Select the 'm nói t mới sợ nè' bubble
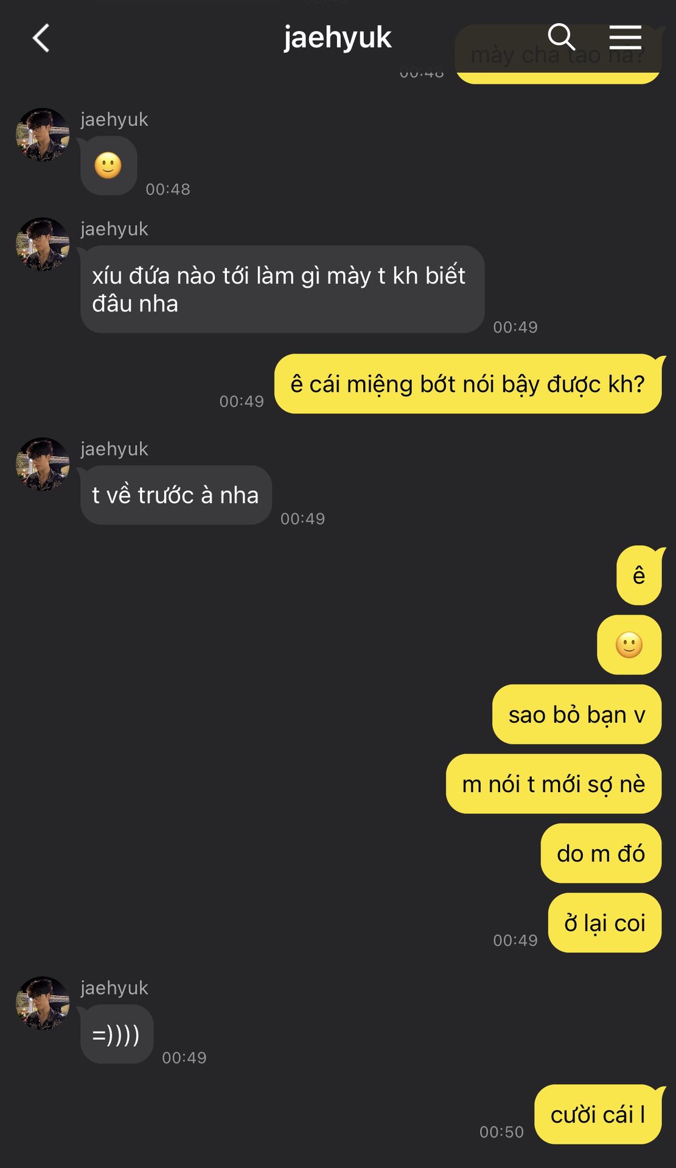 click(x=554, y=784)
